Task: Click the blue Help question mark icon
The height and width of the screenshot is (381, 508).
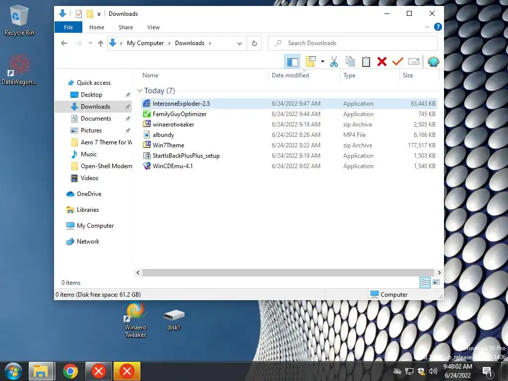Action: click(x=438, y=27)
